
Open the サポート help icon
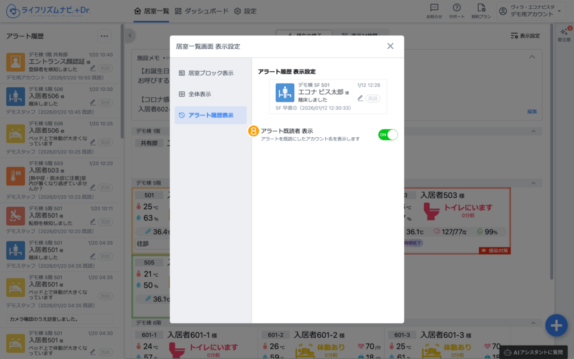coord(457,10)
